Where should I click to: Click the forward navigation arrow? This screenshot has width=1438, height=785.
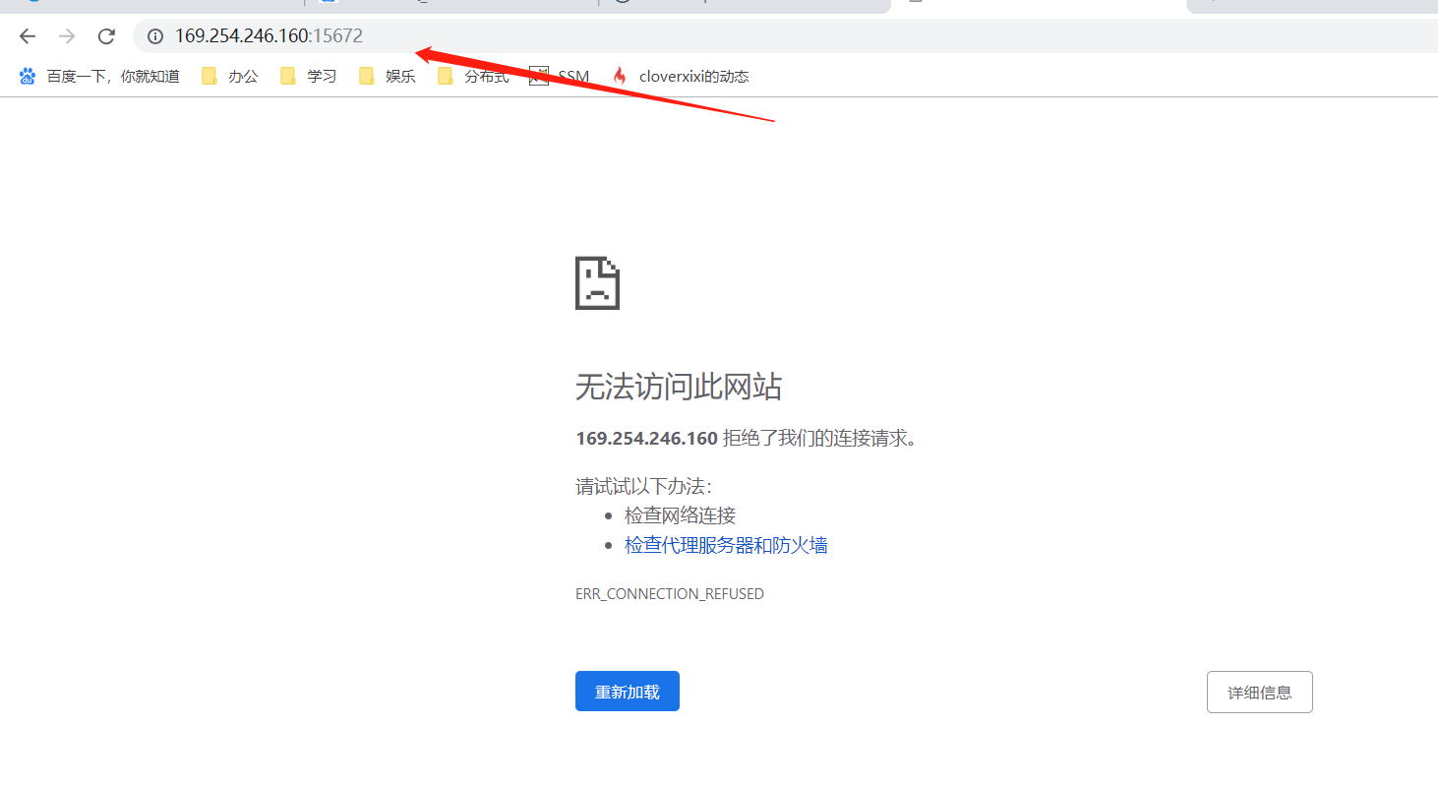coord(67,36)
